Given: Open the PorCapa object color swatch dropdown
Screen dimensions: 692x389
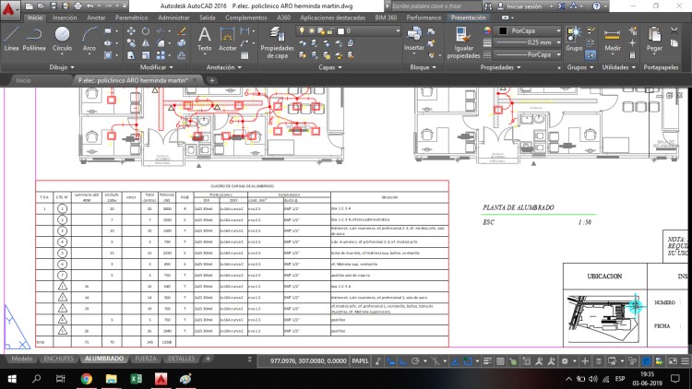Looking at the screenshot, I should point(530,30).
